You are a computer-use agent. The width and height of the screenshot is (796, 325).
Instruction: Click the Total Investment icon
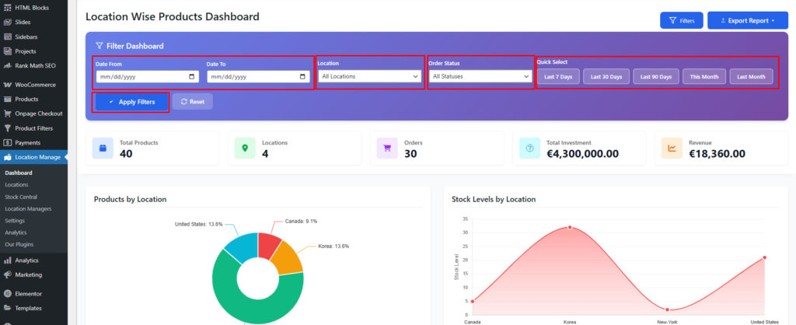[x=529, y=148]
